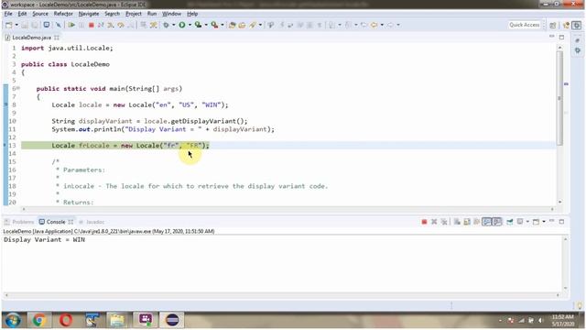Select the Console tab
The width and height of the screenshot is (586, 330).
point(55,222)
